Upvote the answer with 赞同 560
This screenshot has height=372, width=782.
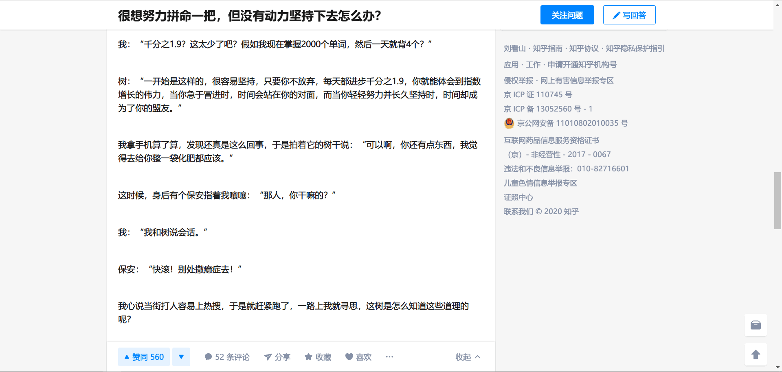[x=144, y=357]
